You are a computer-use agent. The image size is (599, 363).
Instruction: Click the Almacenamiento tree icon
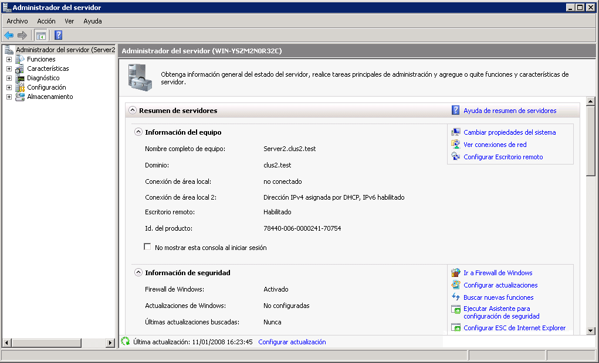point(20,97)
